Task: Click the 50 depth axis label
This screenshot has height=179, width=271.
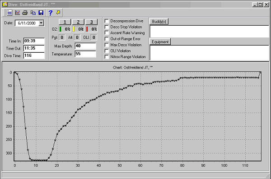Action: tap(9, 86)
